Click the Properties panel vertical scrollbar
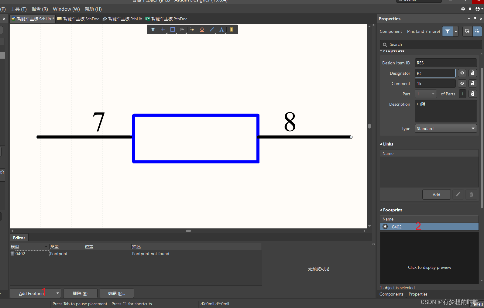The width and height of the screenshot is (484, 308). (x=482, y=137)
